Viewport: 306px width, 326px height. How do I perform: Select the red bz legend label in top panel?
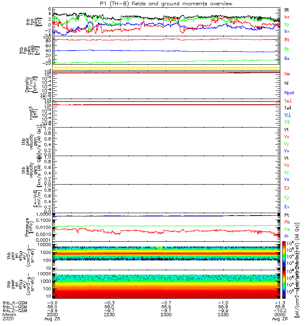click(287, 17)
